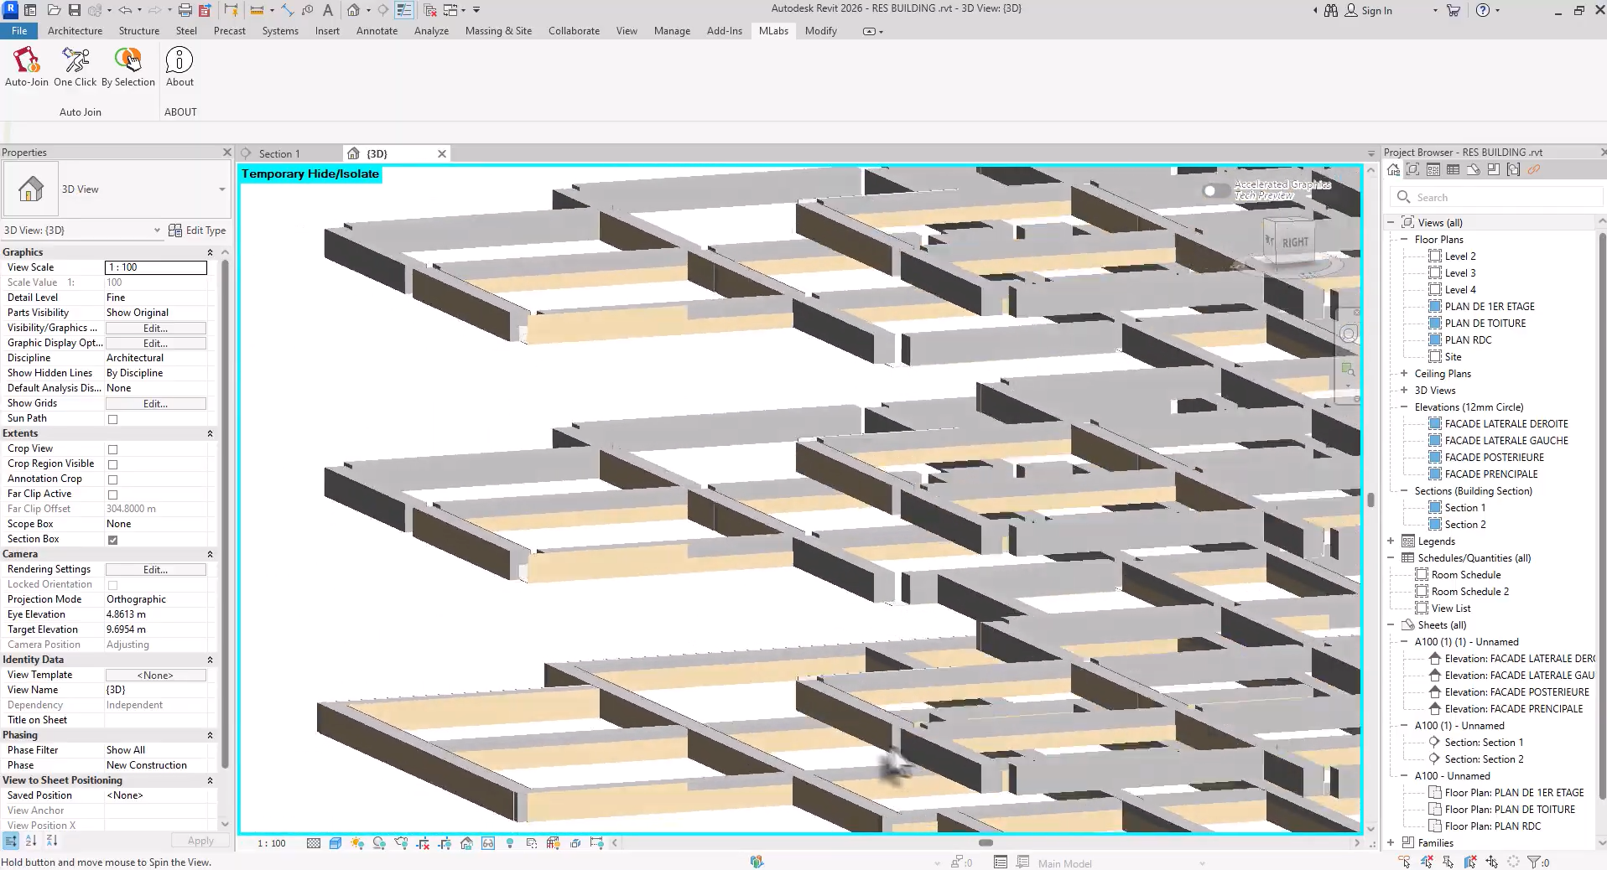Click the Rendering teapot icon

pos(401,843)
